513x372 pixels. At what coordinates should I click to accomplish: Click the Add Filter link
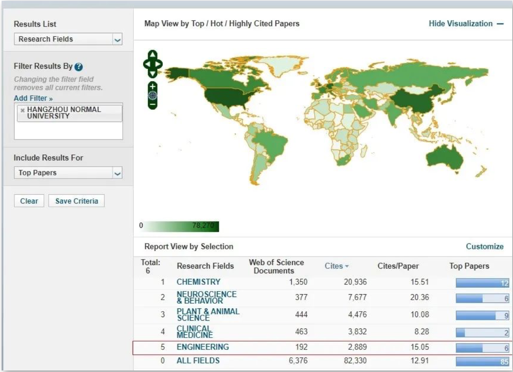(x=33, y=98)
